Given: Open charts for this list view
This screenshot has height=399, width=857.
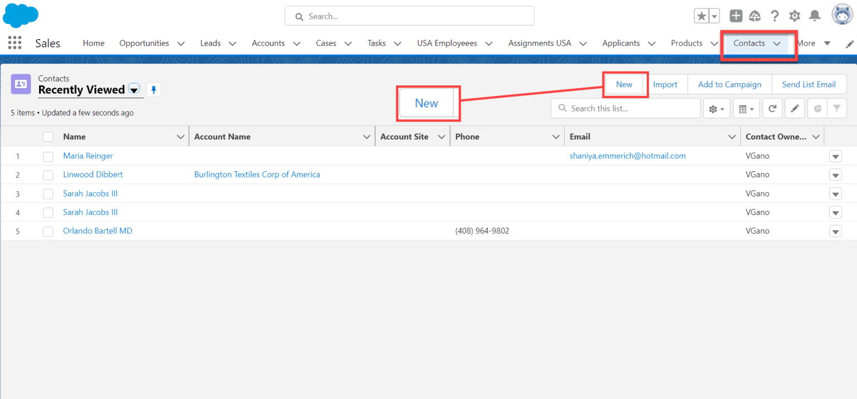Looking at the screenshot, I should (x=816, y=108).
